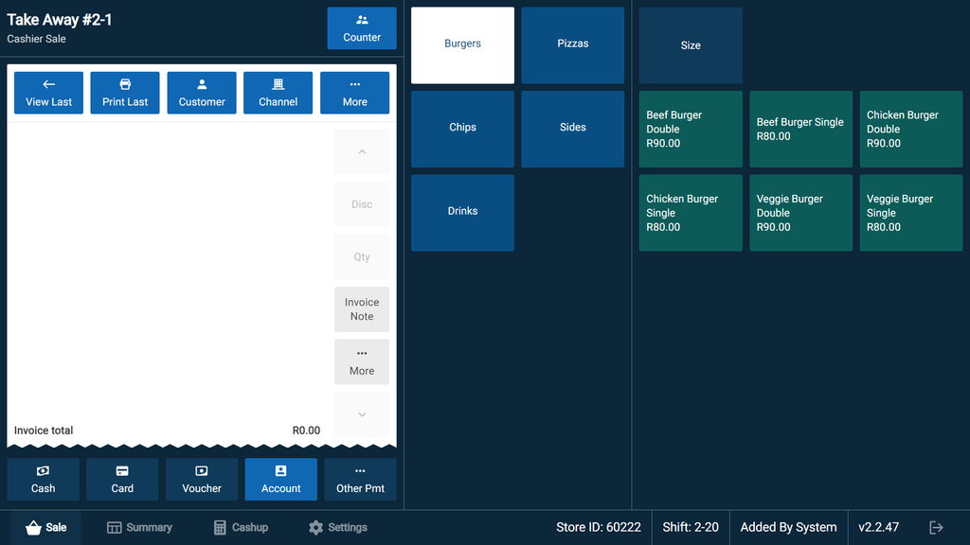Click the Qty quantity button
The image size is (970, 545).
click(362, 257)
